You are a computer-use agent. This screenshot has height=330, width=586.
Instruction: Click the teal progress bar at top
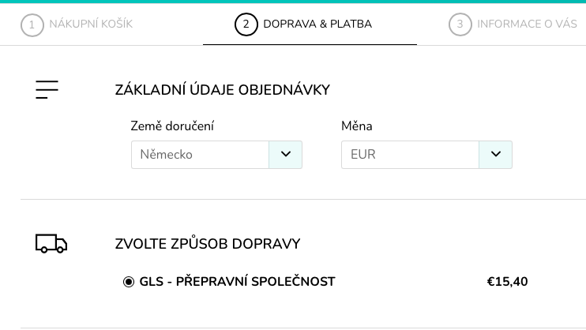(x=293, y=2)
